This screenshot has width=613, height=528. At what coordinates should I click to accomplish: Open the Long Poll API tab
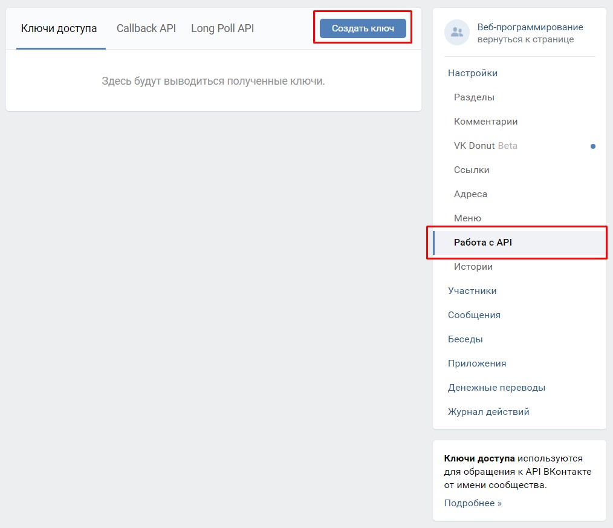222,28
